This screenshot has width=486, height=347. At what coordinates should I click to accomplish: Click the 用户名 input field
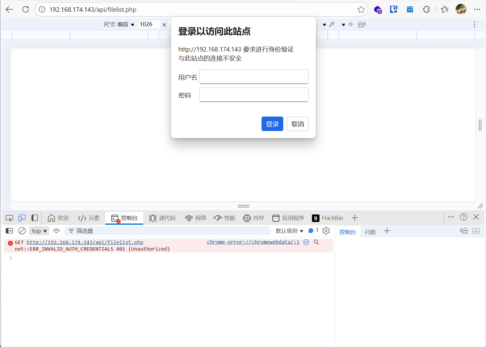pos(253,77)
